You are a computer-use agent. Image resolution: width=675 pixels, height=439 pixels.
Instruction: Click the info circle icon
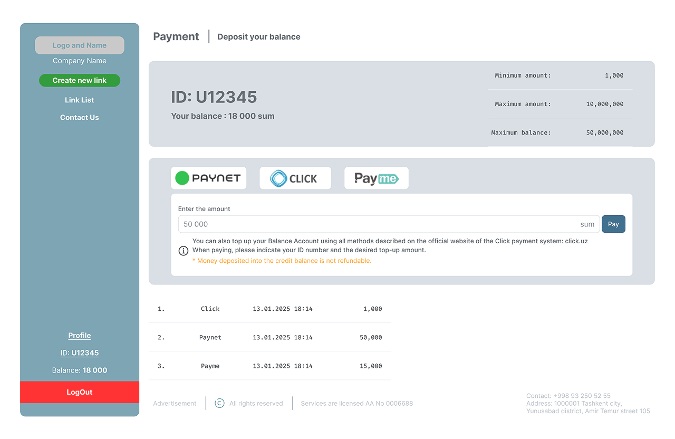pos(184,251)
